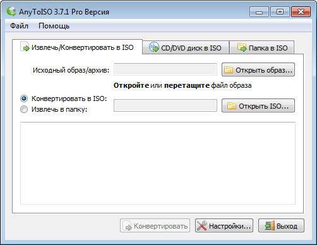Click the Исходный образ/архив label
Image resolution: width=317 pixels, height=245 pixels.
71,70
